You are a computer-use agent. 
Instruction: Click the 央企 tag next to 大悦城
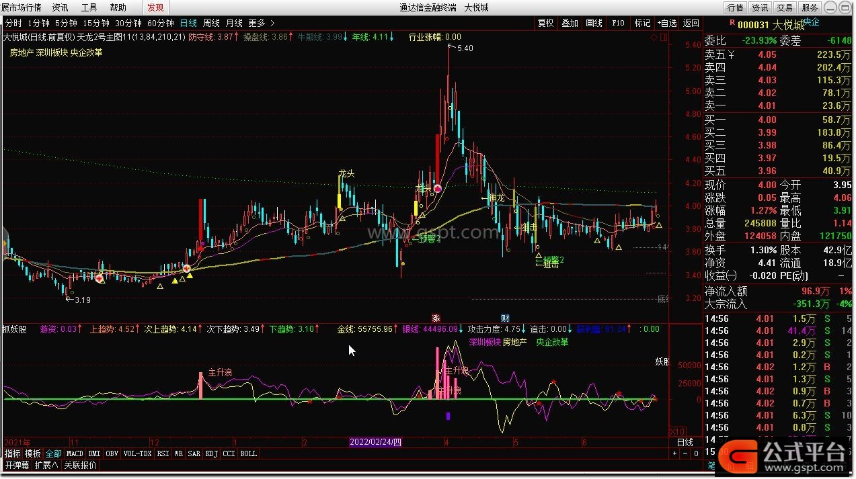tap(812, 21)
